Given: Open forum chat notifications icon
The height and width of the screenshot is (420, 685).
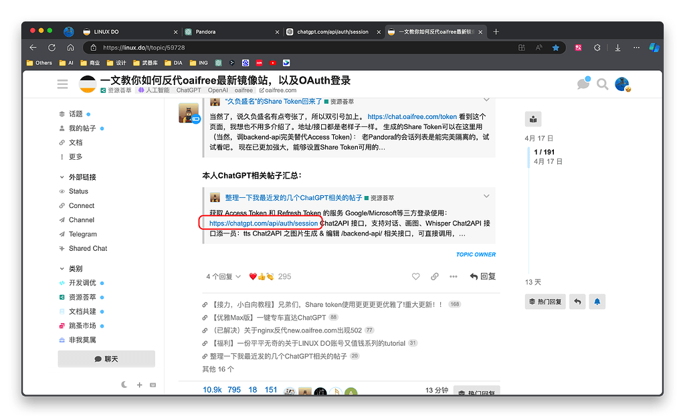Looking at the screenshot, I should [583, 83].
